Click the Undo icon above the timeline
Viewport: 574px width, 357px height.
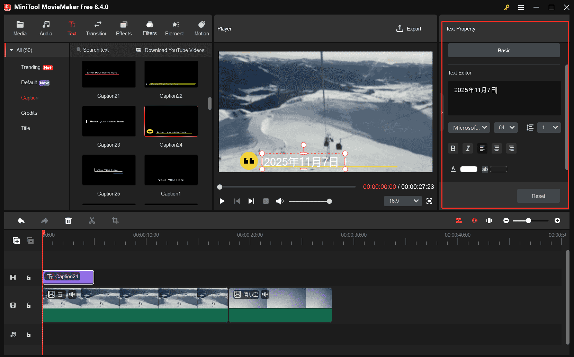tap(21, 220)
